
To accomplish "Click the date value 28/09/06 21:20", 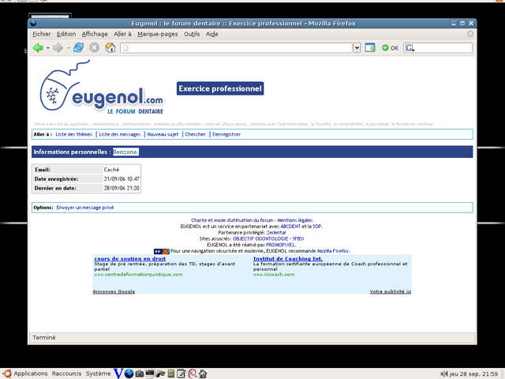I will [122, 188].
